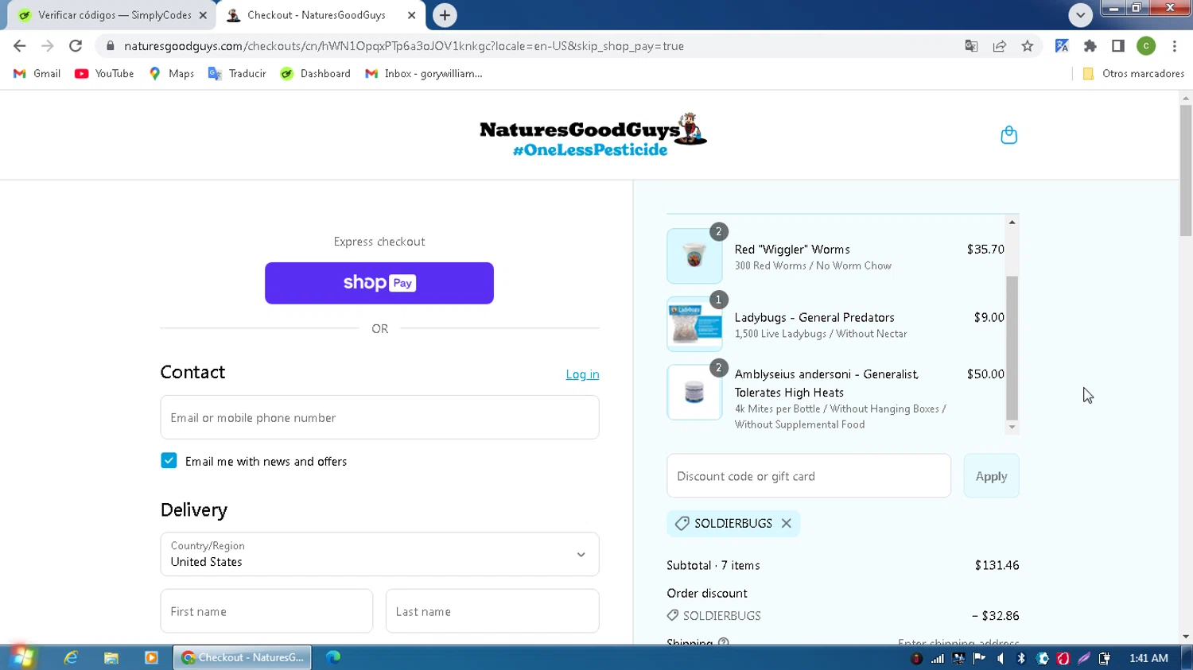Open a new browser tab
The image size is (1193, 670).
click(x=445, y=15)
